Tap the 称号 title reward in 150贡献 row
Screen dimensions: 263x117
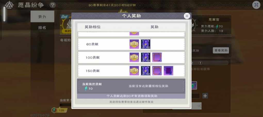coord(134,71)
